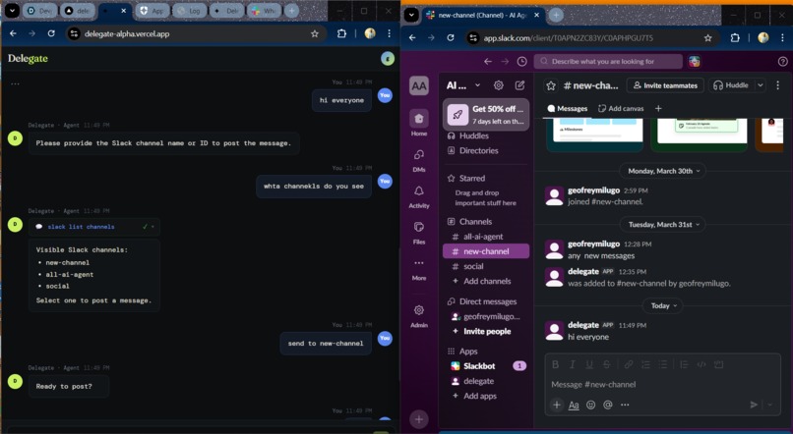Start a Huddle
Screen dimensions: 793x434
pos(731,85)
